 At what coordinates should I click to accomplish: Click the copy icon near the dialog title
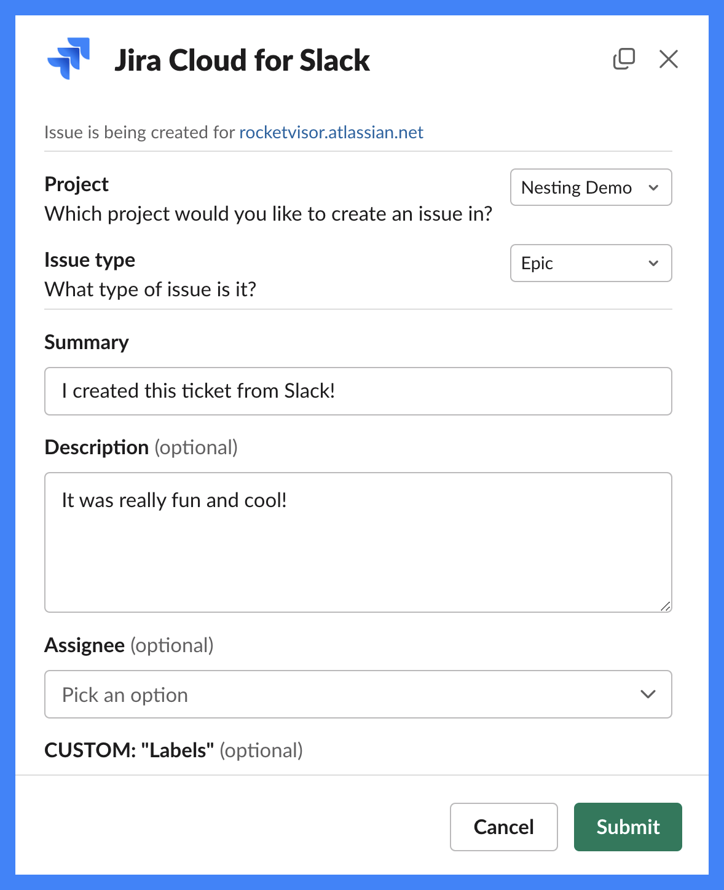(x=624, y=59)
